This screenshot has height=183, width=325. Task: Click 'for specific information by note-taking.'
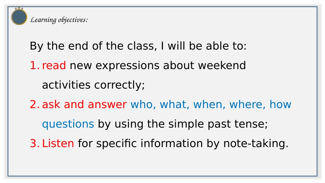[183, 143]
